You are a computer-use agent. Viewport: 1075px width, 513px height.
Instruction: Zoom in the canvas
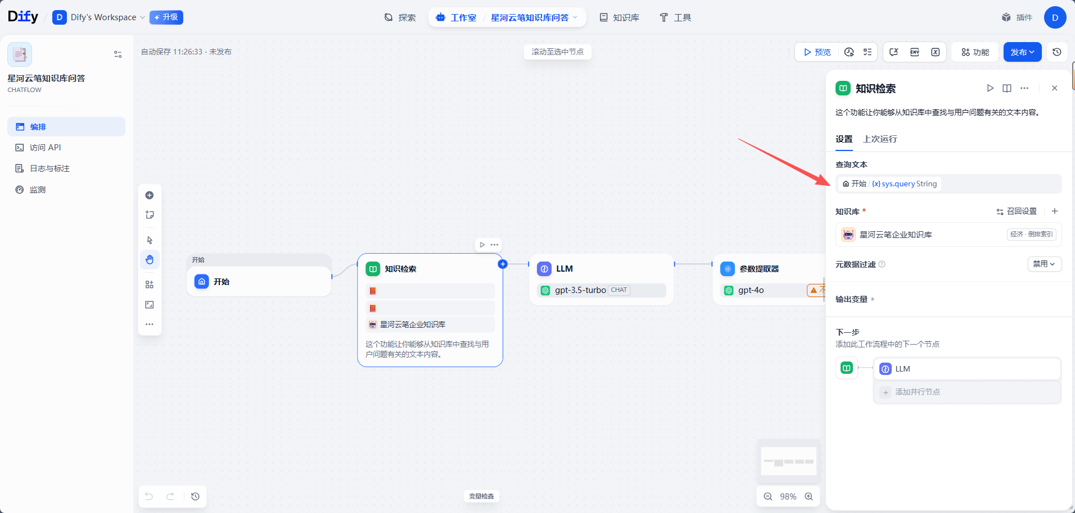pos(809,497)
